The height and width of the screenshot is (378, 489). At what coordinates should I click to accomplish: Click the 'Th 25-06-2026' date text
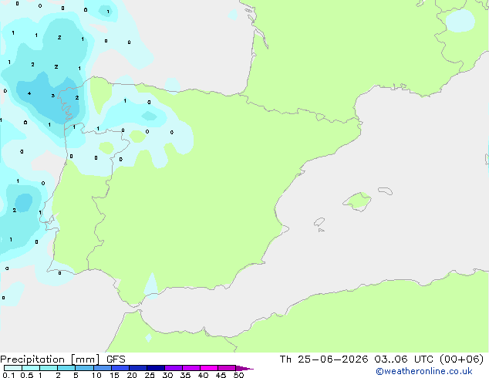pos(324,359)
